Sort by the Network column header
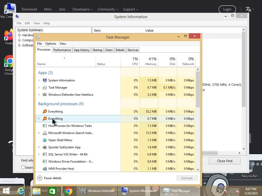 [186, 61]
